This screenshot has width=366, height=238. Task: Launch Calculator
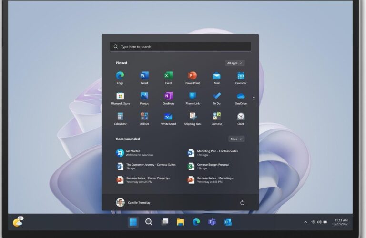[x=120, y=119]
